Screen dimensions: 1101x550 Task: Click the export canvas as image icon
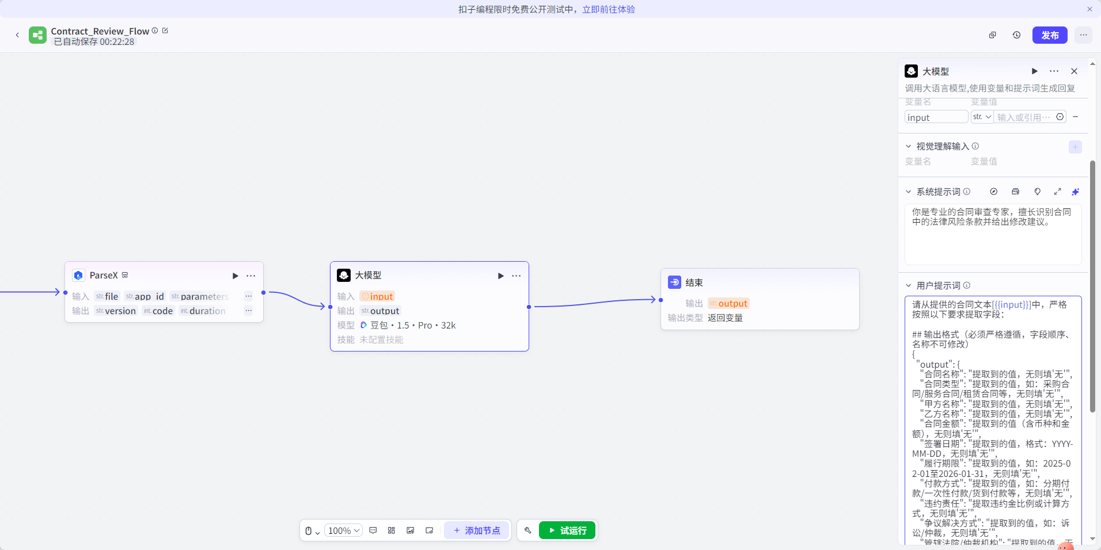point(410,530)
